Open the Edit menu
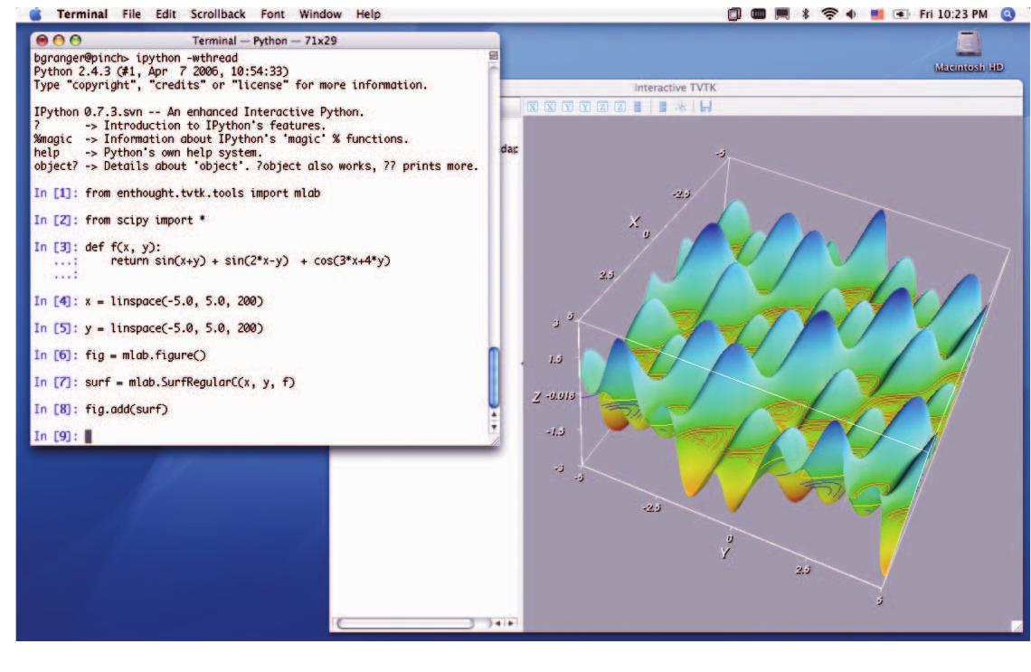The width and height of the screenshot is (1031, 672). (166, 14)
